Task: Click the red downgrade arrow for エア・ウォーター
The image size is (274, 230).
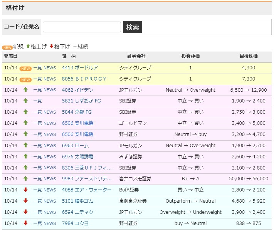Action: (x=26, y=190)
